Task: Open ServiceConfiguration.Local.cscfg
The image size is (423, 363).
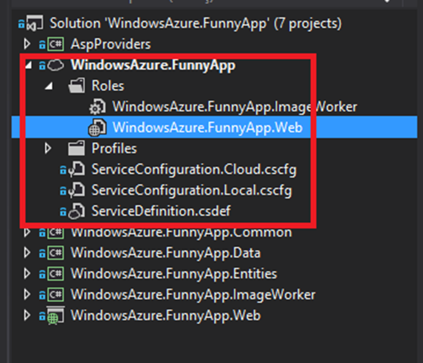Action: 192,190
